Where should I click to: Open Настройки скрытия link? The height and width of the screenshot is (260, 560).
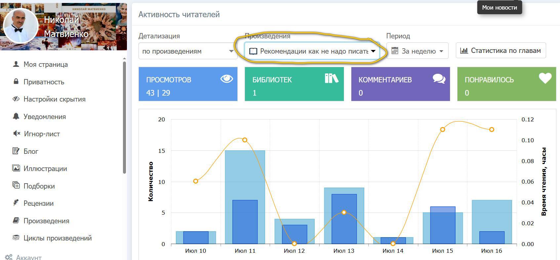coord(54,99)
